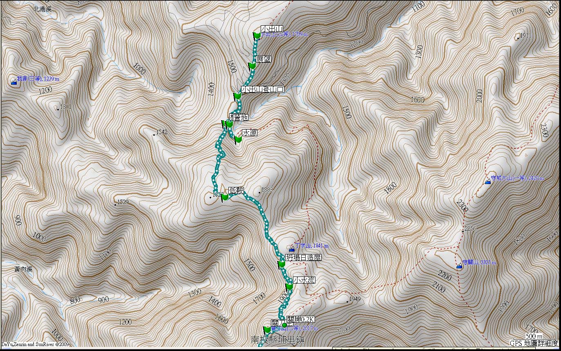Screen dimensions: 561x351
Task: Click the 低鞍 saddle waypoint flag
Action: point(224,198)
